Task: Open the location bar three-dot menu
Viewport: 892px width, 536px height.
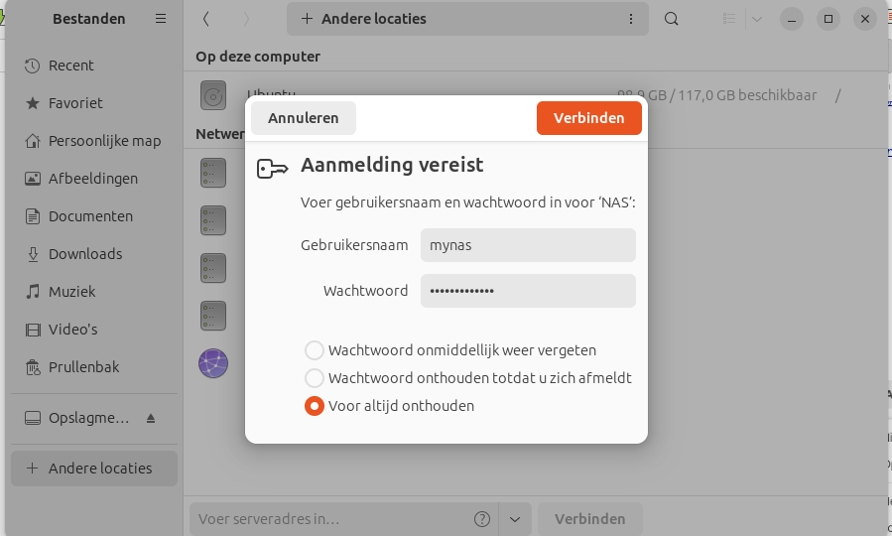Action: click(631, 19)
